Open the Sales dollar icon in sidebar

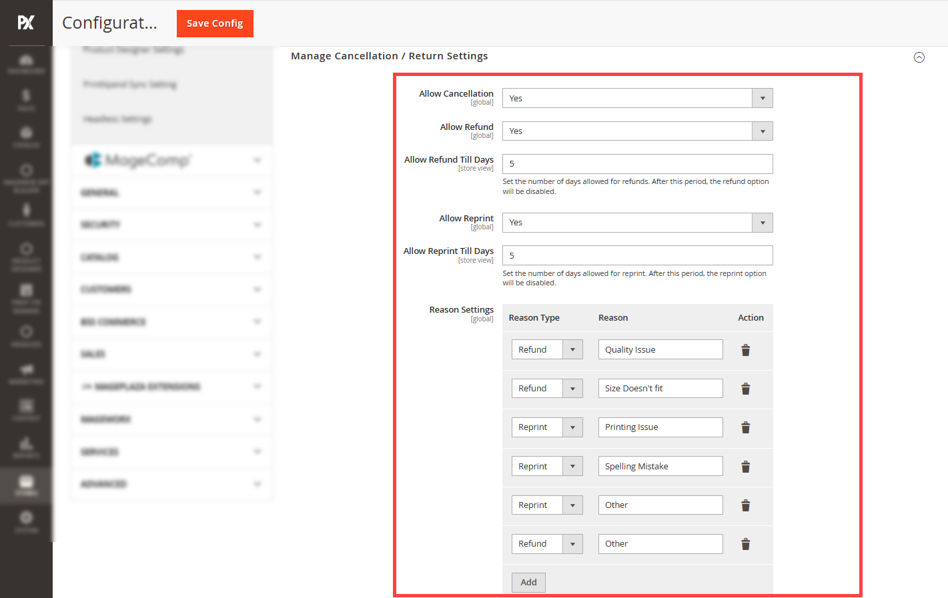[26, 100]
